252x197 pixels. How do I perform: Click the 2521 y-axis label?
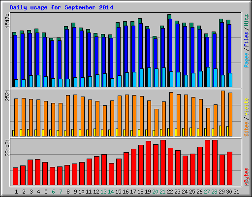[7, 96]
